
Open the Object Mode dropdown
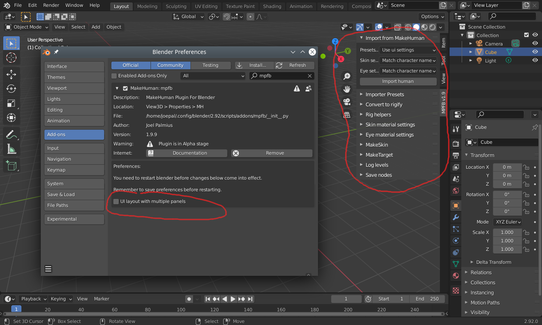click(x=27, y=27)
